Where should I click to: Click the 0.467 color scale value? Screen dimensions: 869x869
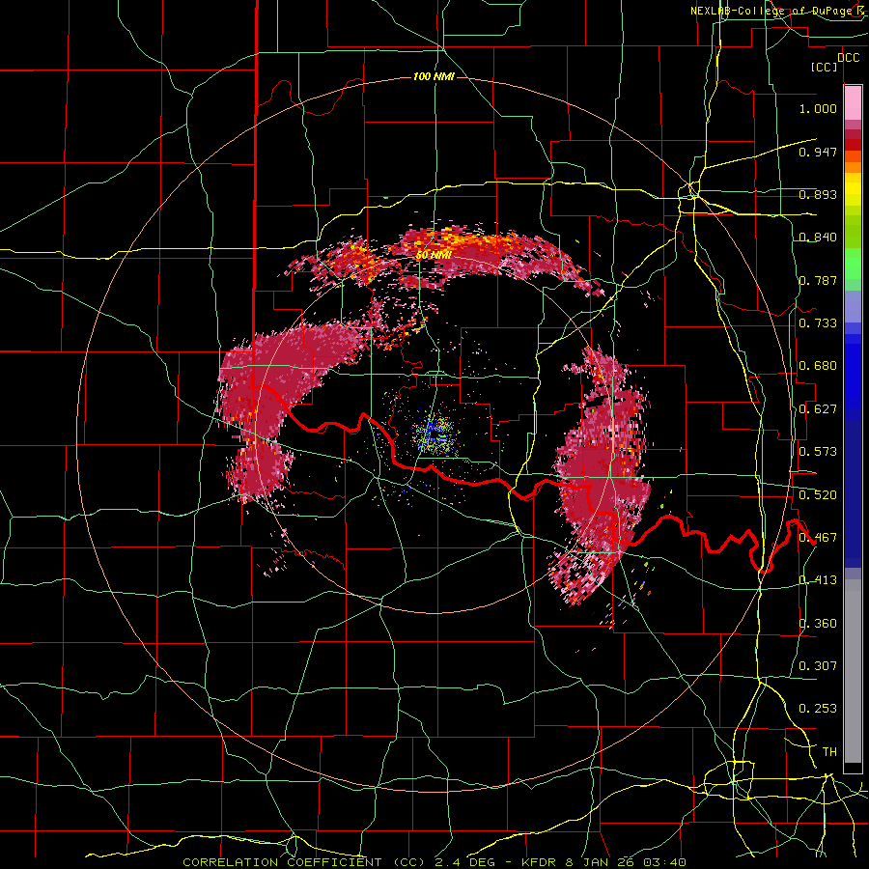click(x=818, y=538)
